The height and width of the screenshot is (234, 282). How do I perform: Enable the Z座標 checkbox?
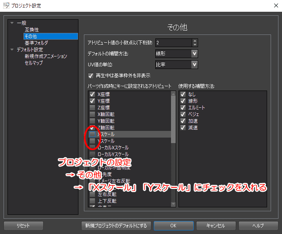pos(92,107)
